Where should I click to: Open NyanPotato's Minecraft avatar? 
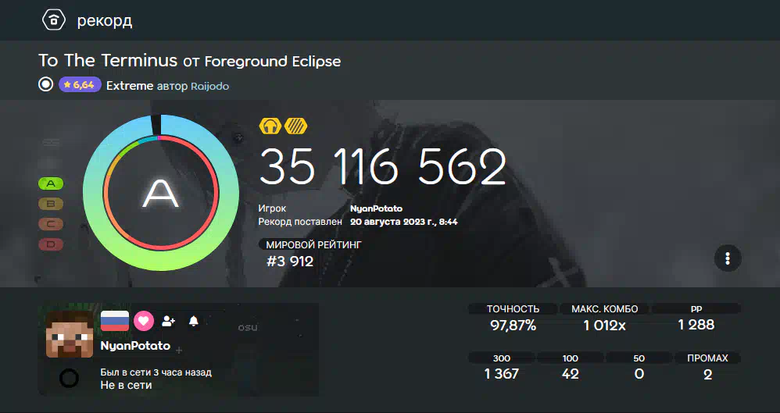(x=69, y=334)
